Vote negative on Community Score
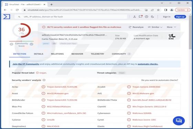The height and width of the screenshot is (129, 193). tap(11, 44)
